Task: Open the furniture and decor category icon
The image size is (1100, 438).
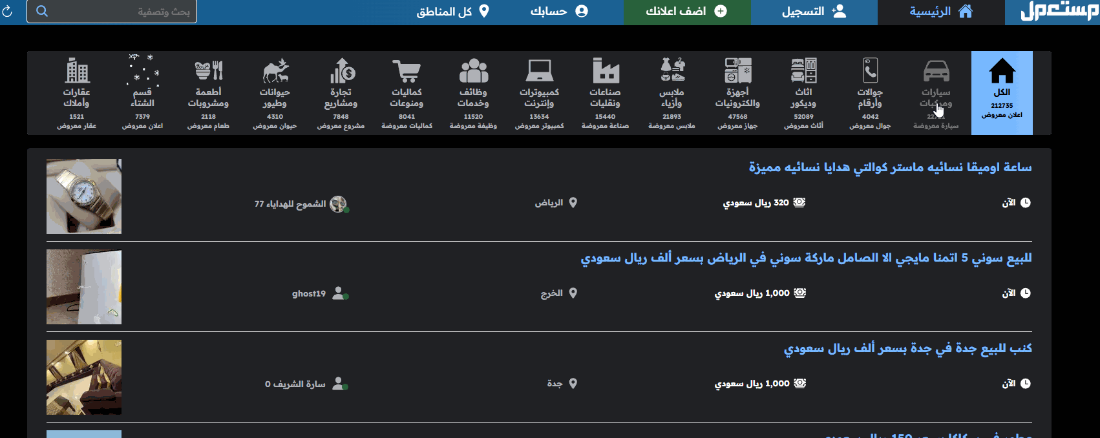Action: [803, 71]
